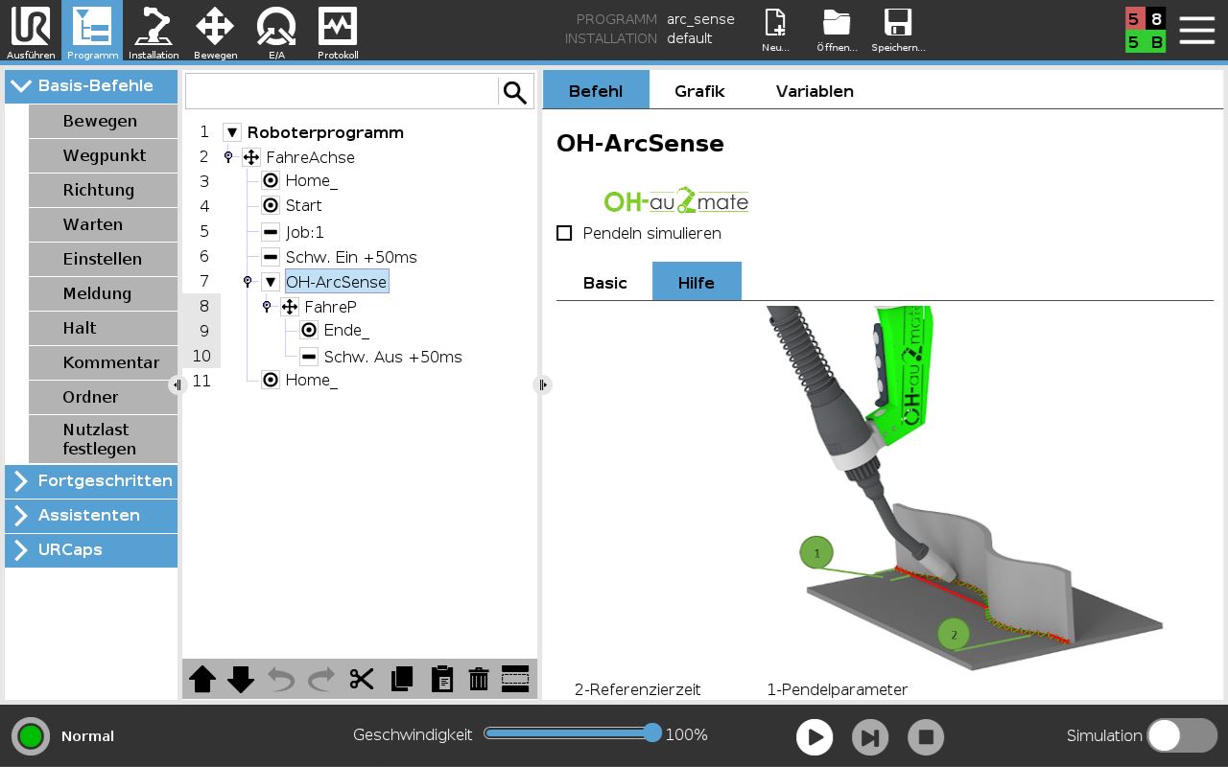Collapse the program tree panel handle
Image resolution: width=1228 pixels, height=767 pixels.
click(542, 384)
